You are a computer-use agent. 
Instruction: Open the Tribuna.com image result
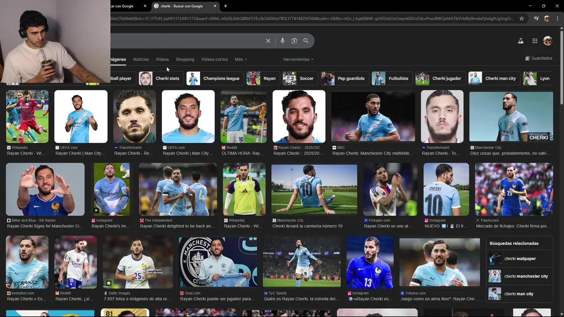(439, 262)
